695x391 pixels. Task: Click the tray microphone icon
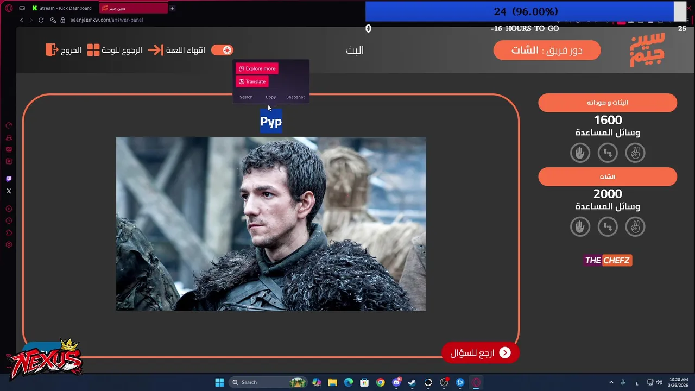(x=623, y=382)
